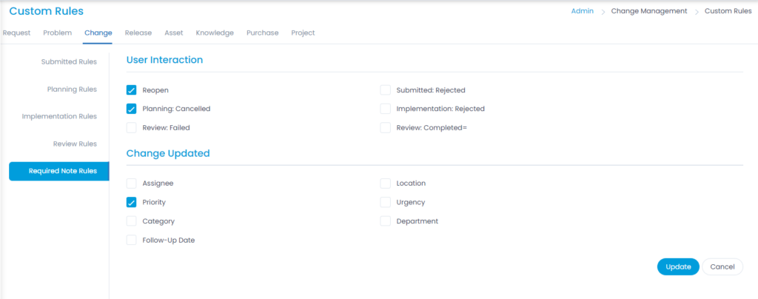The height and width of the screenshot is (299, 758).
Task: Switch to the Request tab
Action: click(16, 33)
